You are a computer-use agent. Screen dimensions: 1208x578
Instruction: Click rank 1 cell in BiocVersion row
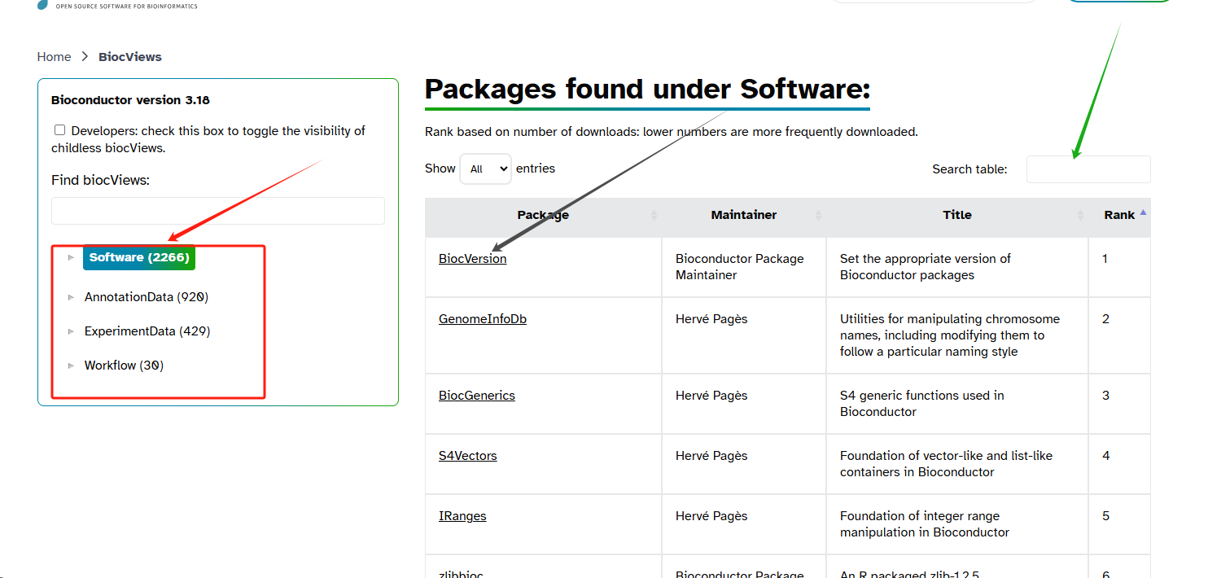[1120, 267]
